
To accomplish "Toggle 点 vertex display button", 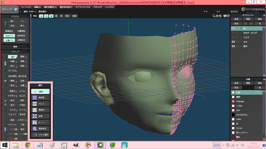I will click(x=41, y=16).
